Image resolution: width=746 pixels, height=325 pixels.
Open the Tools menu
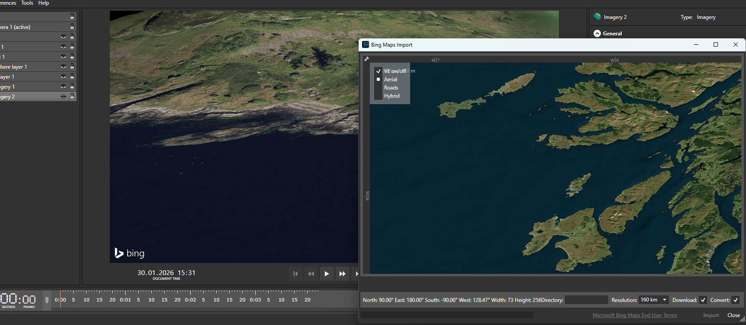click(27, 3)
